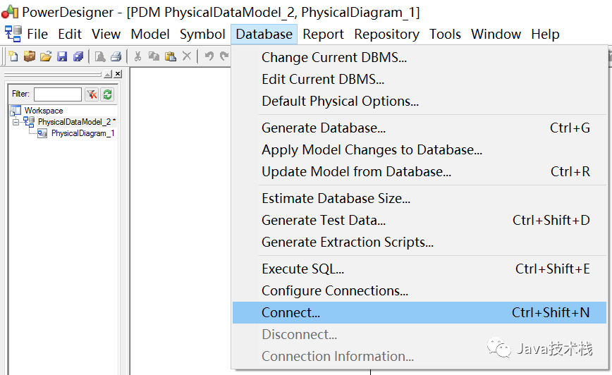Click the Print printer icon
The height and width of the screenshot is (375, 612).
tap(116, 56)
